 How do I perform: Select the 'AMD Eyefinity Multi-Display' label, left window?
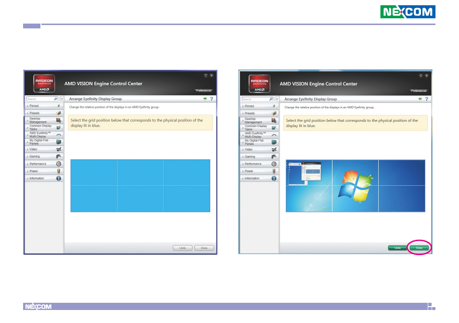[40, 135]
